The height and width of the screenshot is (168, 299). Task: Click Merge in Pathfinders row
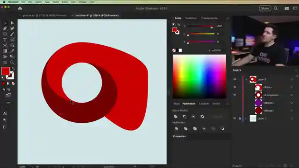(x=195, y=129)
